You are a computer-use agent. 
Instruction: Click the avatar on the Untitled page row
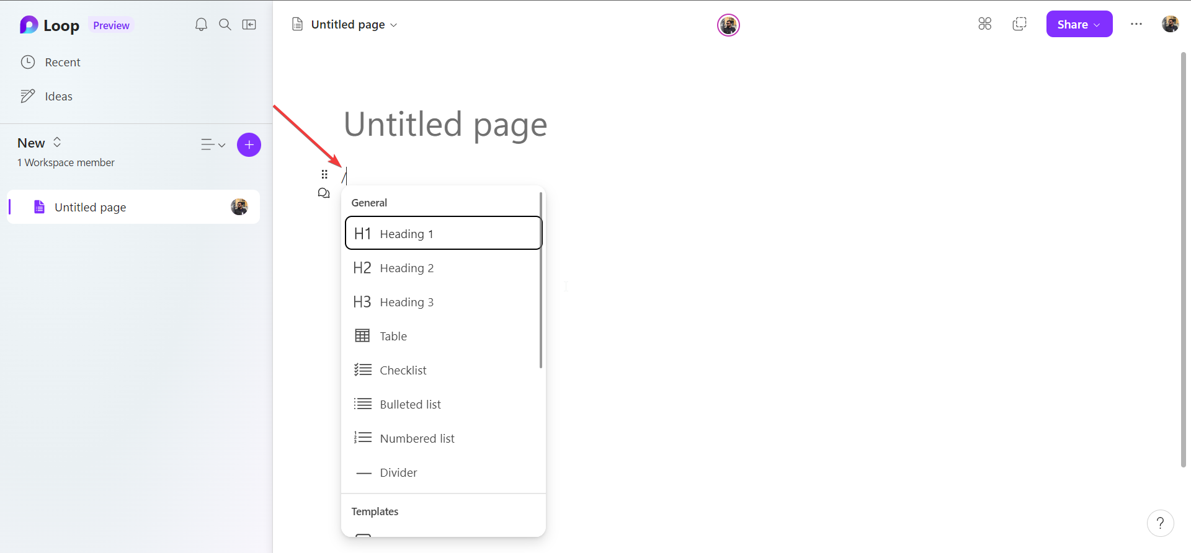(239, 207)
